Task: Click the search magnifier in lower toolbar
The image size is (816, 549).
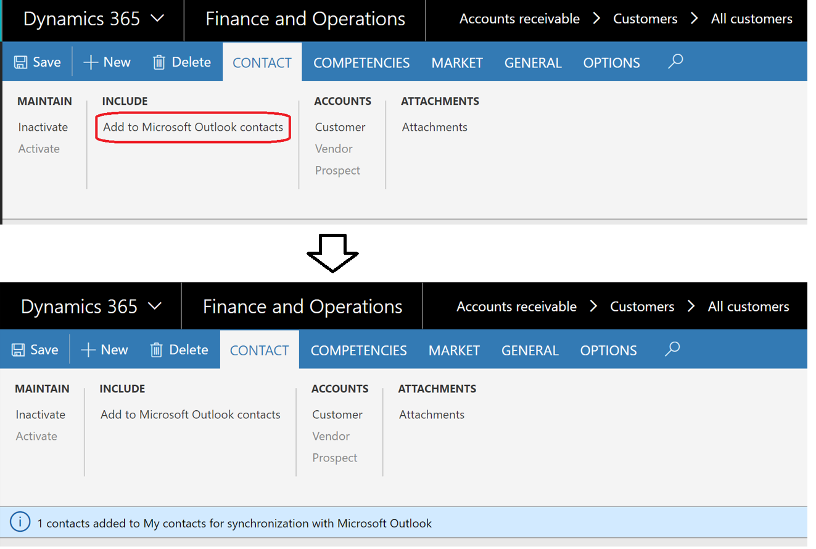Action: pyautogui.click(x=672, y=349)
